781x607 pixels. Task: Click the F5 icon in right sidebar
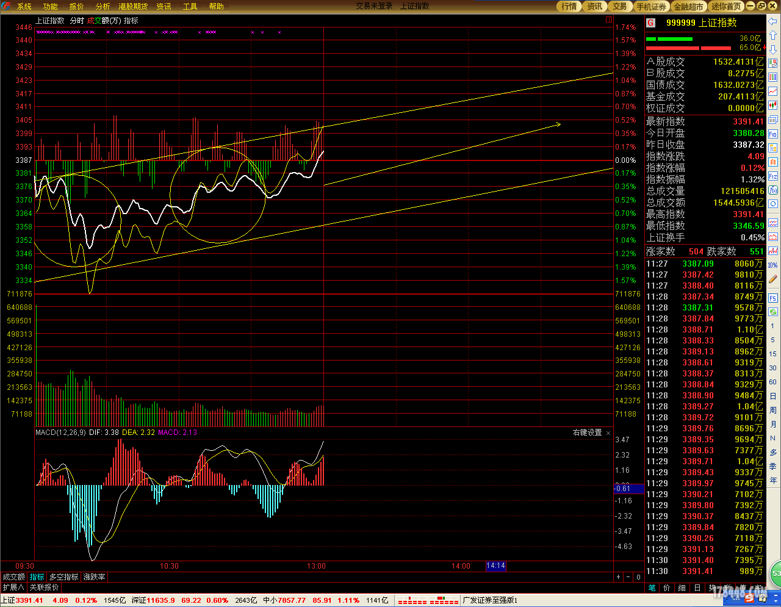pos(773,298)
